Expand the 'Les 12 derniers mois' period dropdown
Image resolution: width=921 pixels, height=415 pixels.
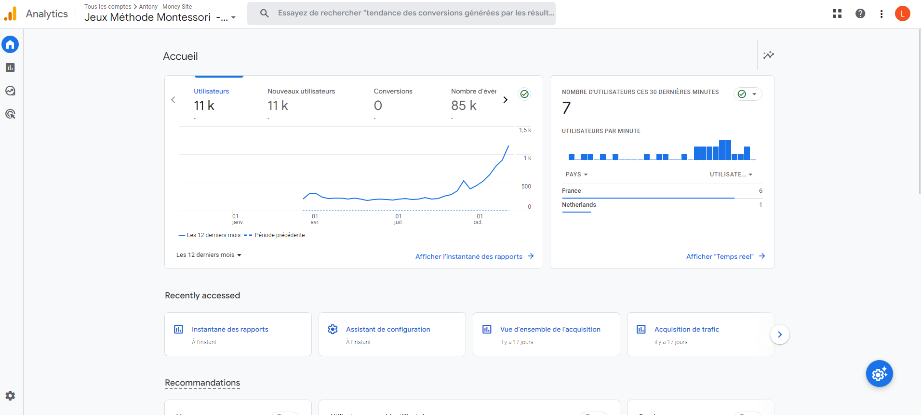(209, 255)
